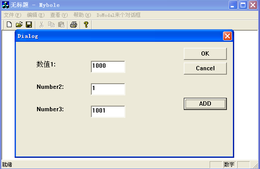Open the 帮助(H) menu
The image size is (260, 169).
pyautogui.click(x=82, y=15)
